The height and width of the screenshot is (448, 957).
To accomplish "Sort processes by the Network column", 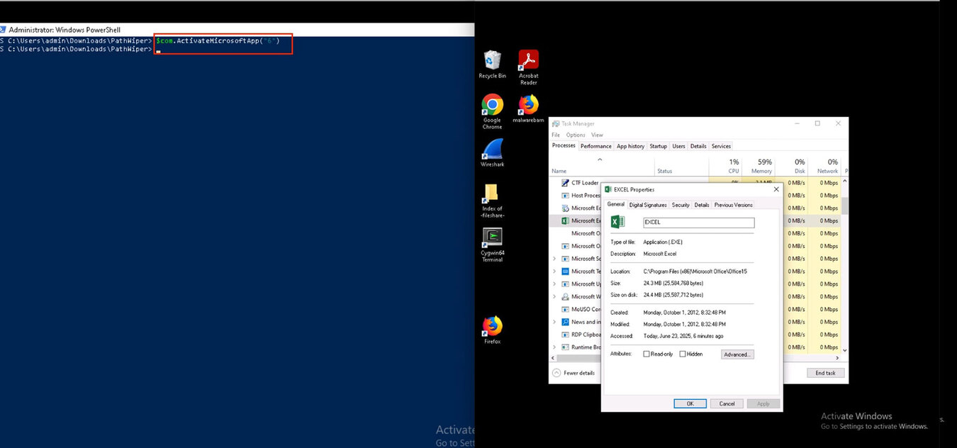I will [x=824, y=166].
